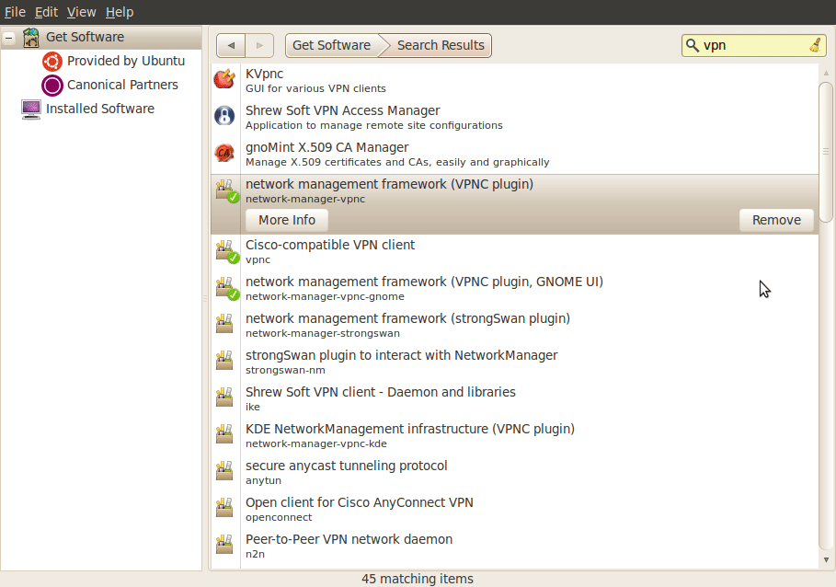The height and width of the screenshot is (587, 836).
Task: Click More Info for network-manager-vpnc
Action: (287, 220)
